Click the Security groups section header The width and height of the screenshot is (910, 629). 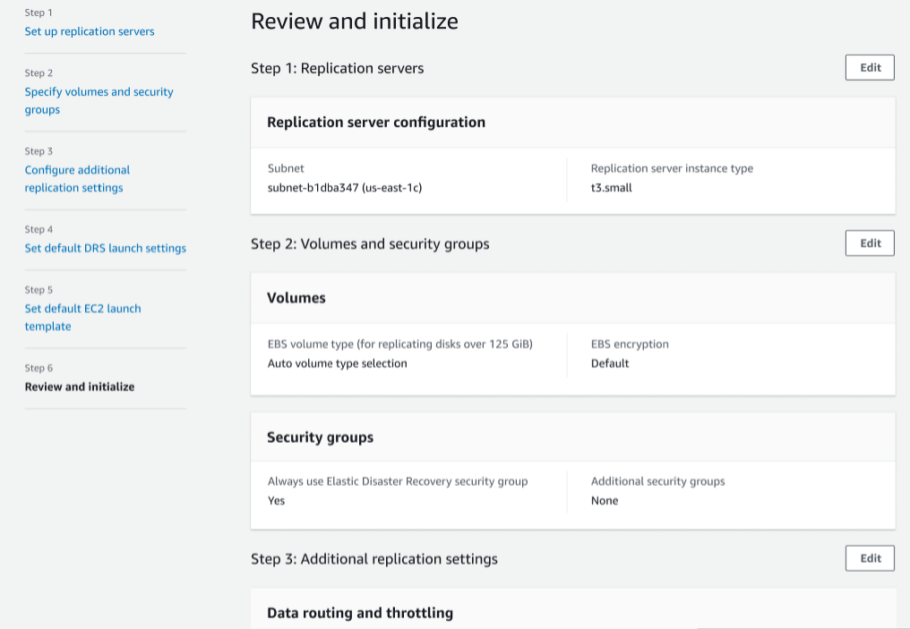pyautogui.click(x=318, y=437)
